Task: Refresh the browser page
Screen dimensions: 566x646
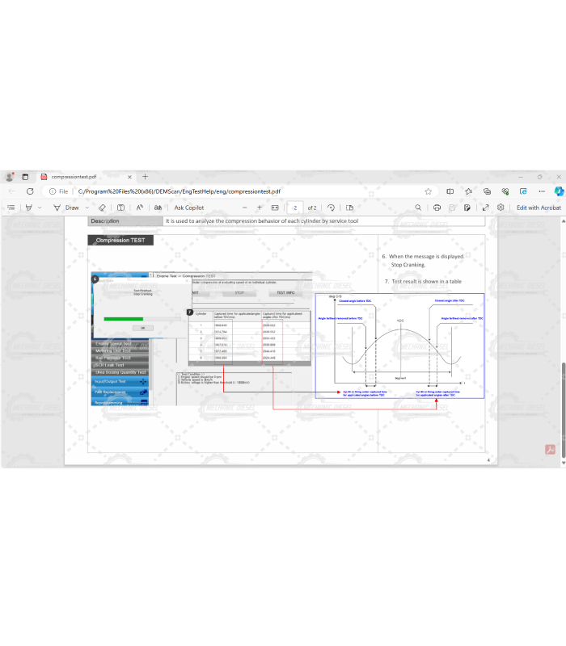Action: [x=30, y=191]
